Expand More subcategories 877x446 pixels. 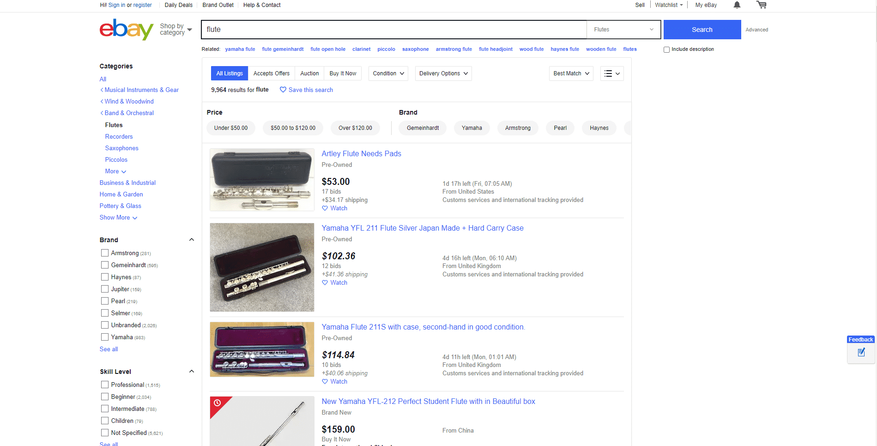click(115, 171)
